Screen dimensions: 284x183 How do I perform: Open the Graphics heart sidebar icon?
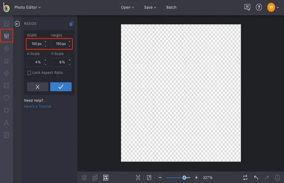coord(6,98)
